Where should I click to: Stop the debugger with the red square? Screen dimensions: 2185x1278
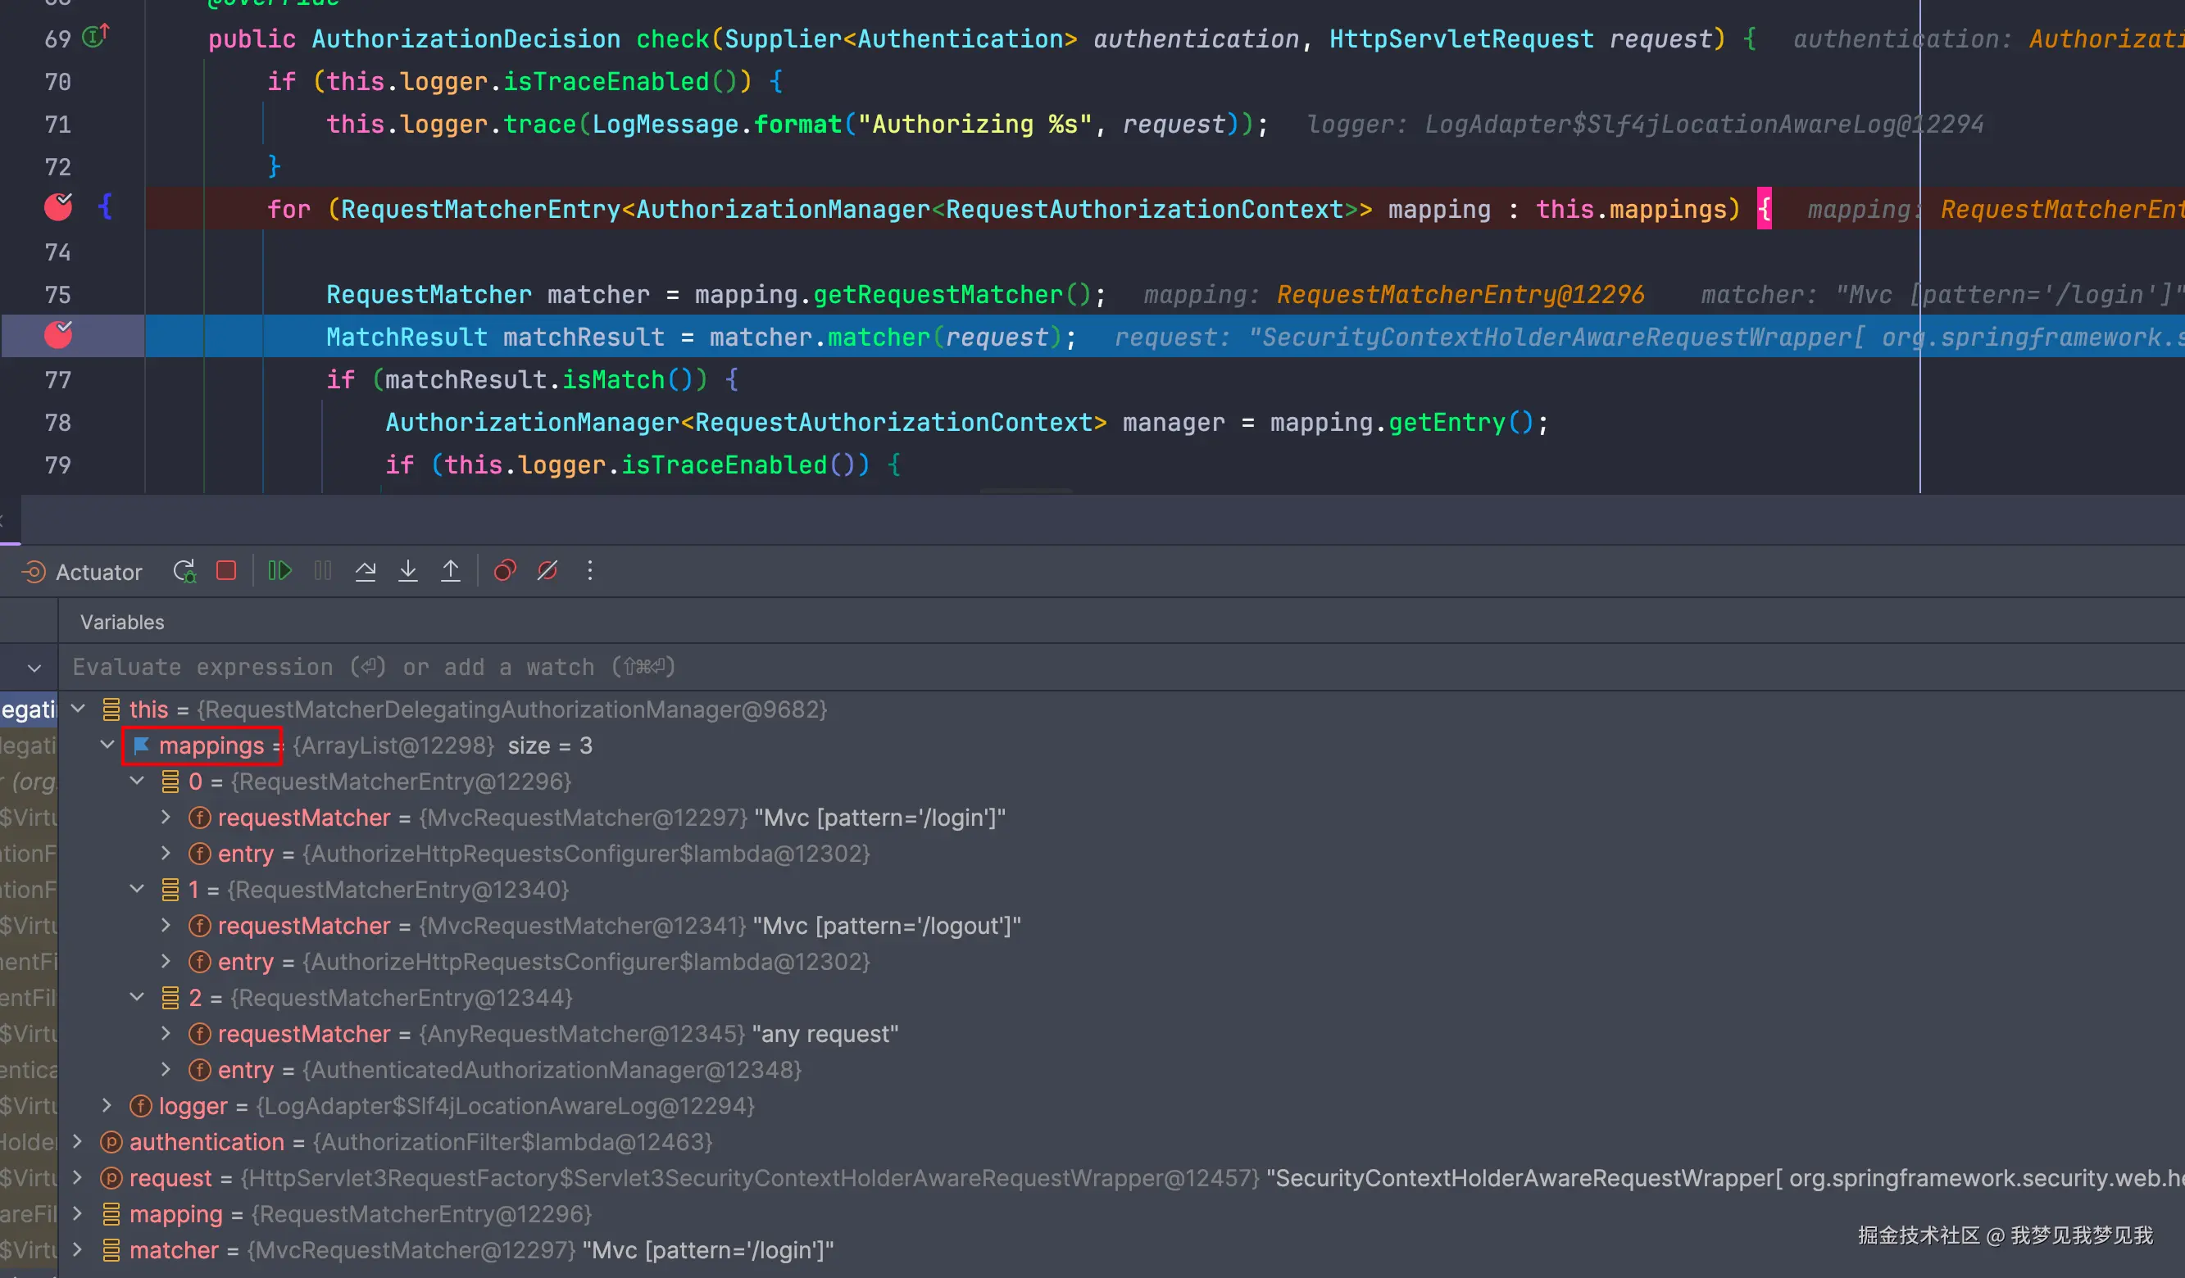click(x=226, y=571)
